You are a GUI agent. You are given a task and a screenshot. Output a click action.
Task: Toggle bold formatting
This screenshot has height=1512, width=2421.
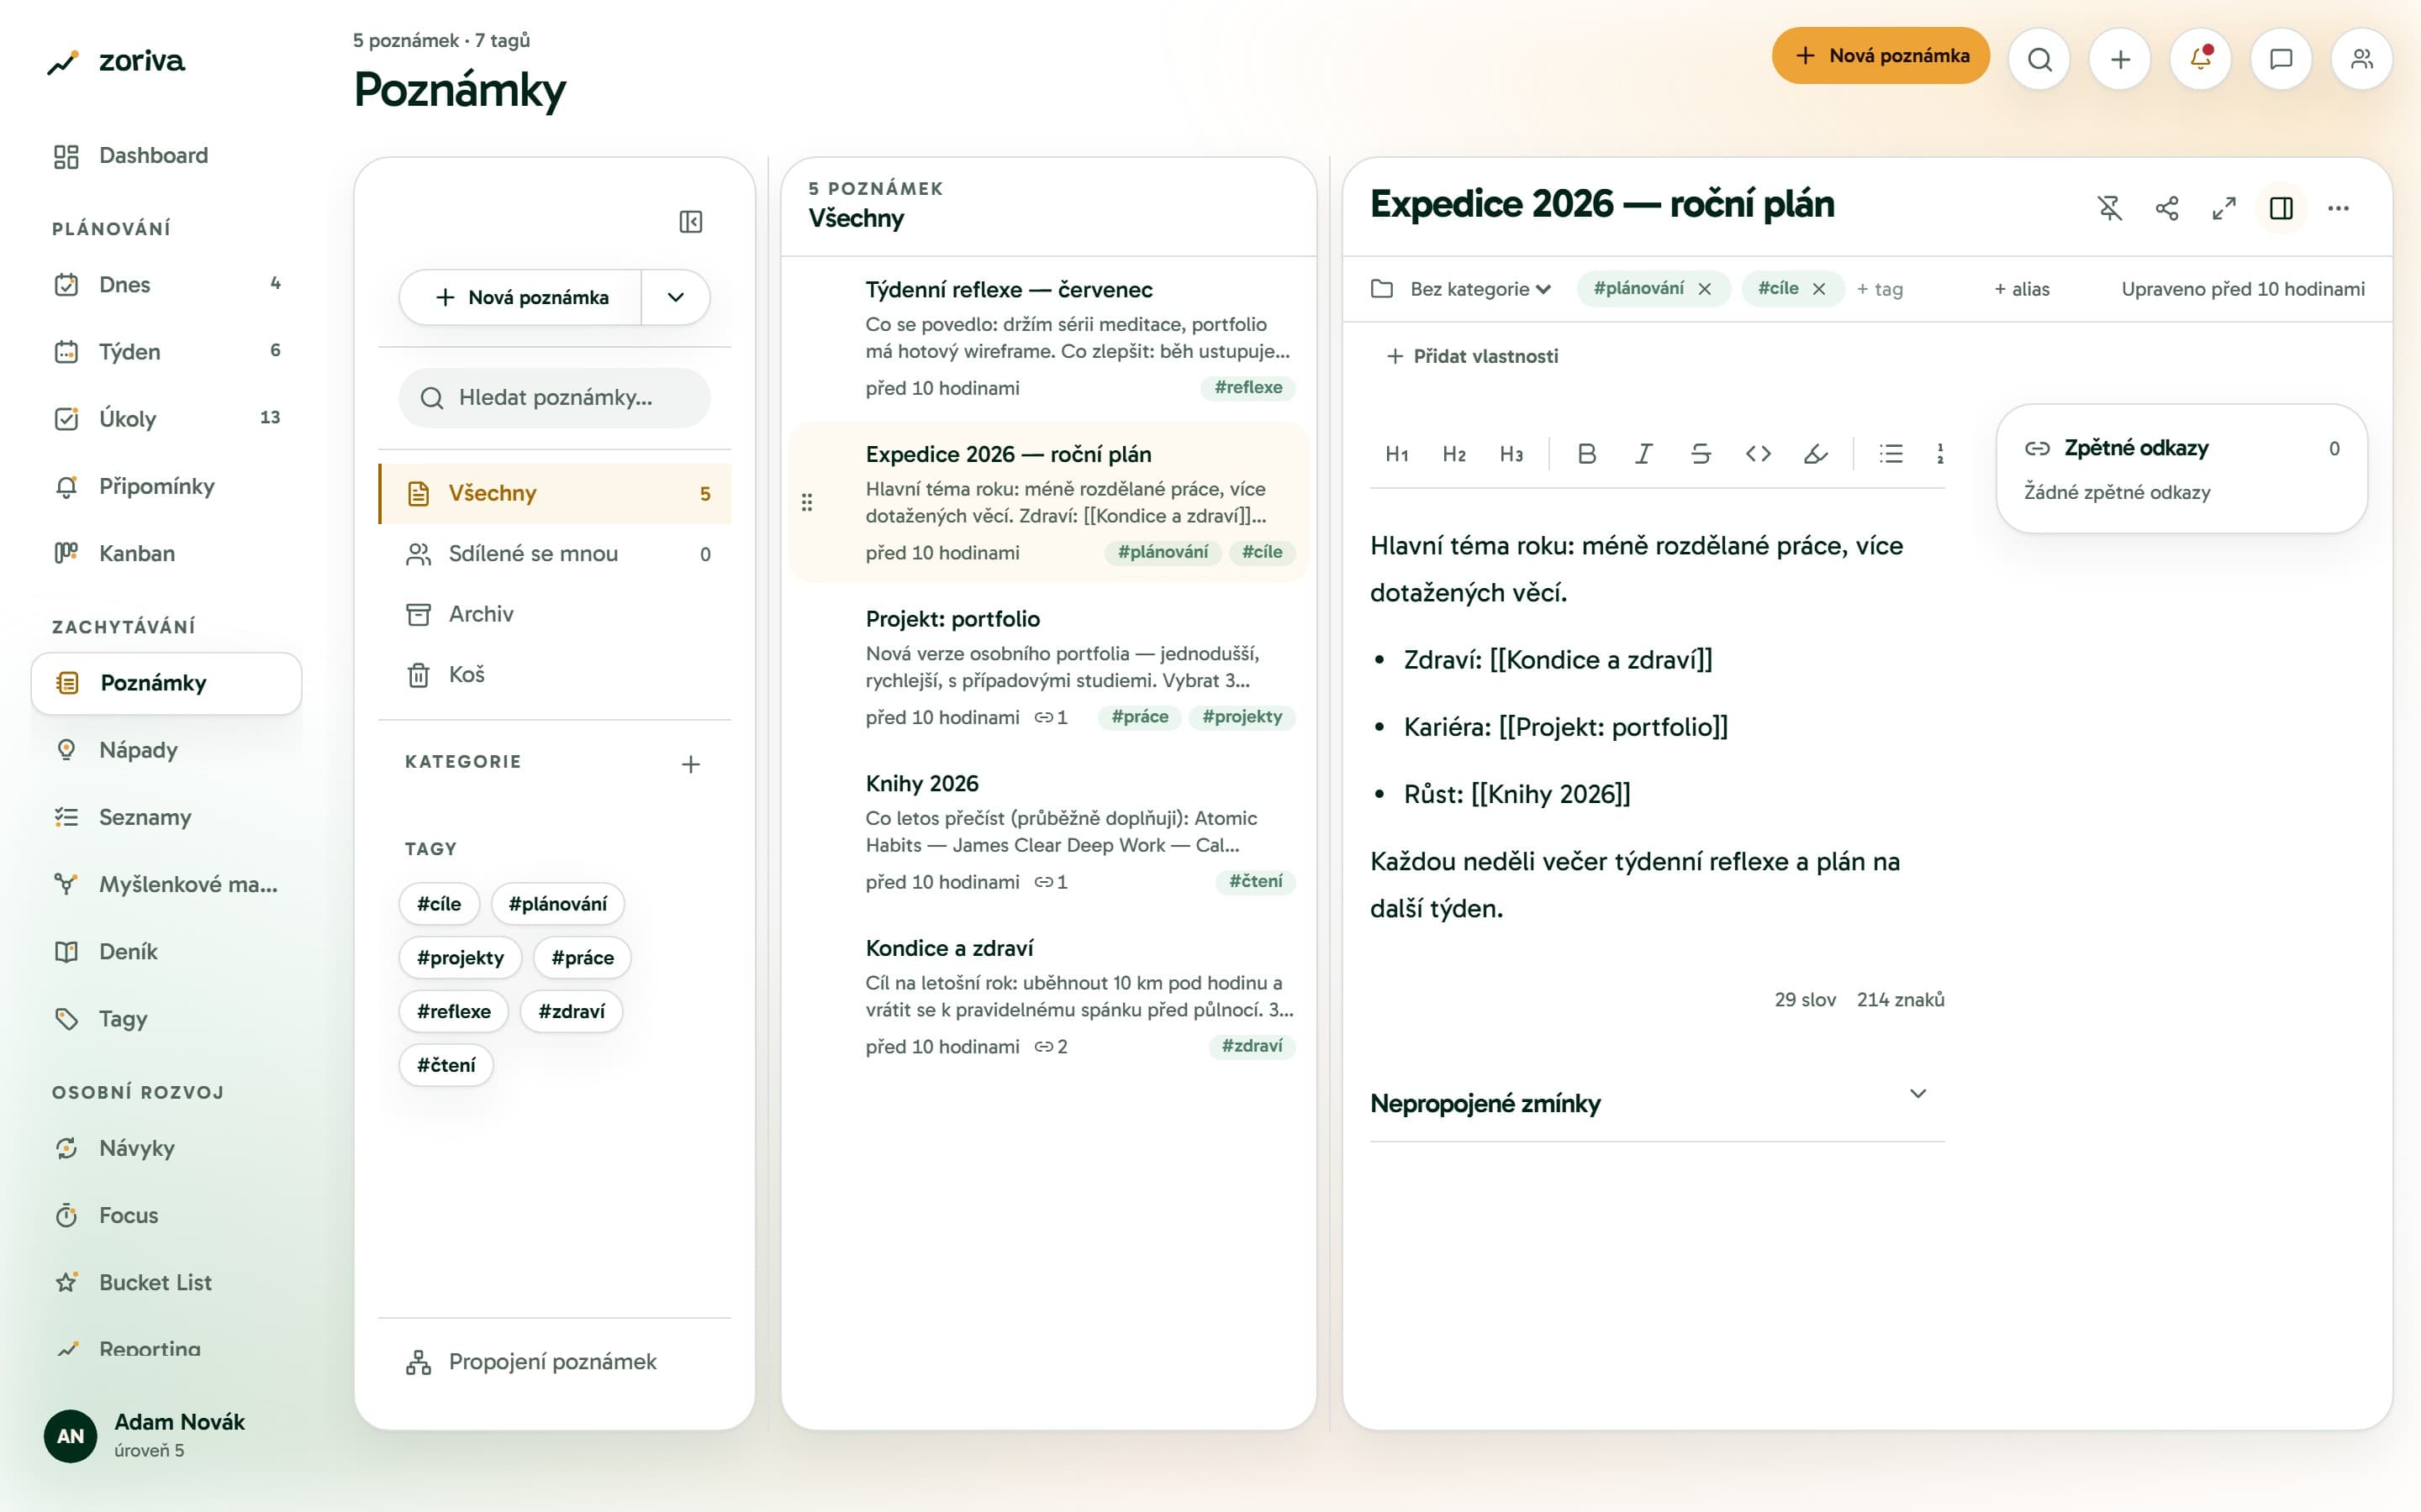point(1586,454)
